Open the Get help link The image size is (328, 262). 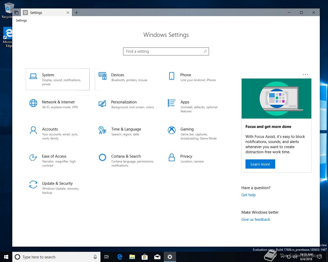249,195
